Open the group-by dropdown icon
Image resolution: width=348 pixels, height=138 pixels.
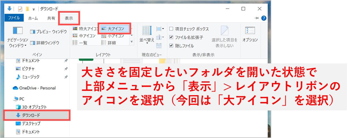160,29
